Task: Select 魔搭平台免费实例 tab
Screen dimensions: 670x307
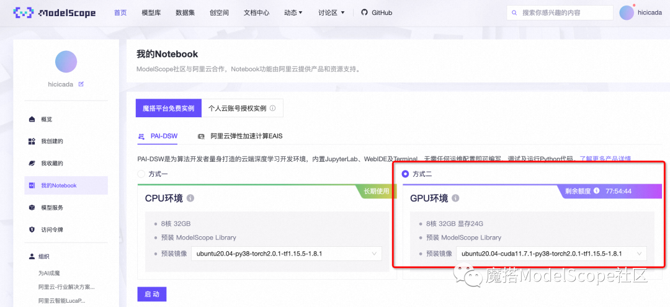Action: coord(168,108)
